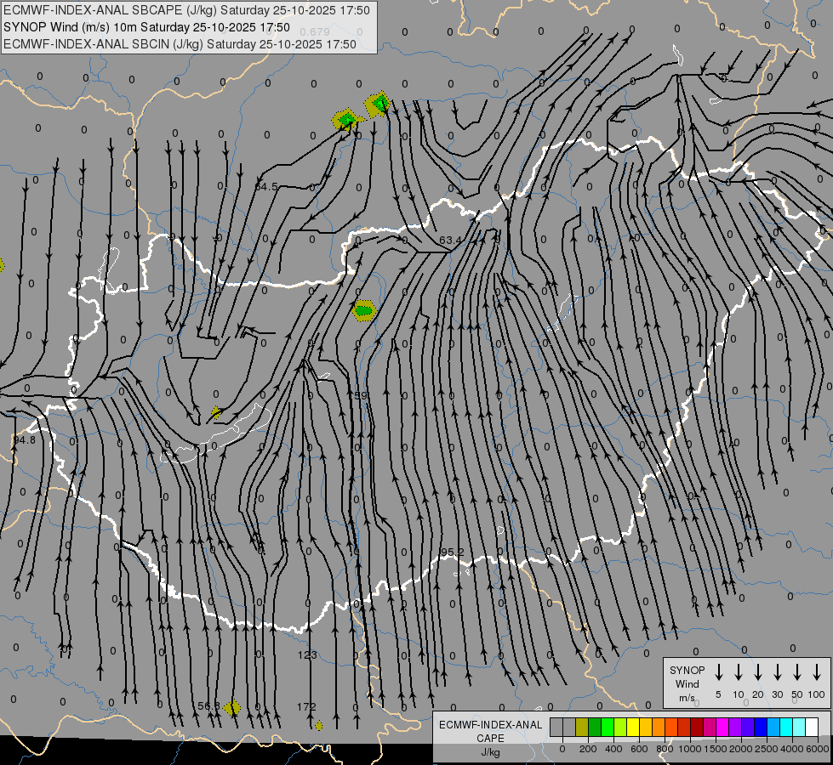
Task: Click the 2500 tick label on the CAPE scale
Action: coord(766,749)
